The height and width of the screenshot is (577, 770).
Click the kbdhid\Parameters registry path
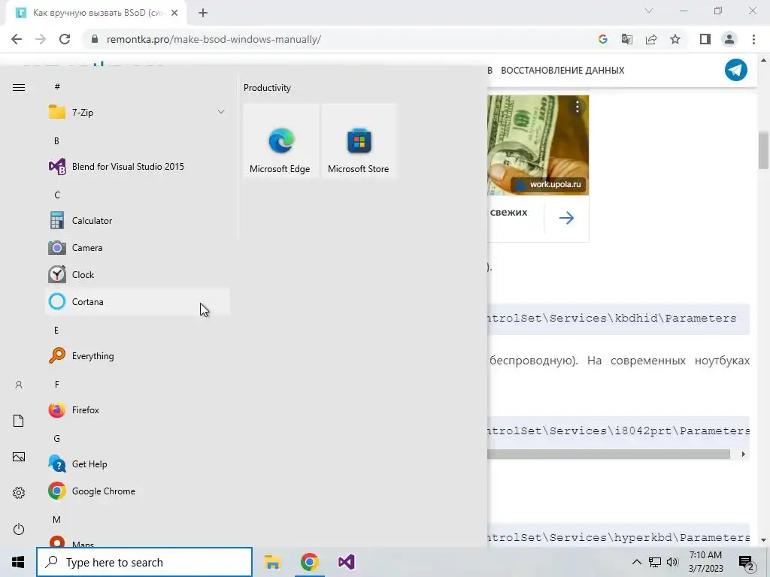pyautogui.click(x=612, y=318)
